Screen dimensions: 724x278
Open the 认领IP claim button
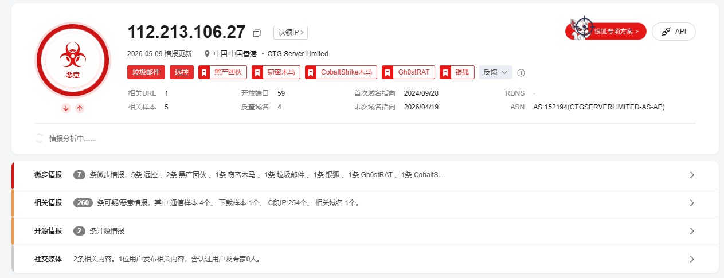click(291, 33)
